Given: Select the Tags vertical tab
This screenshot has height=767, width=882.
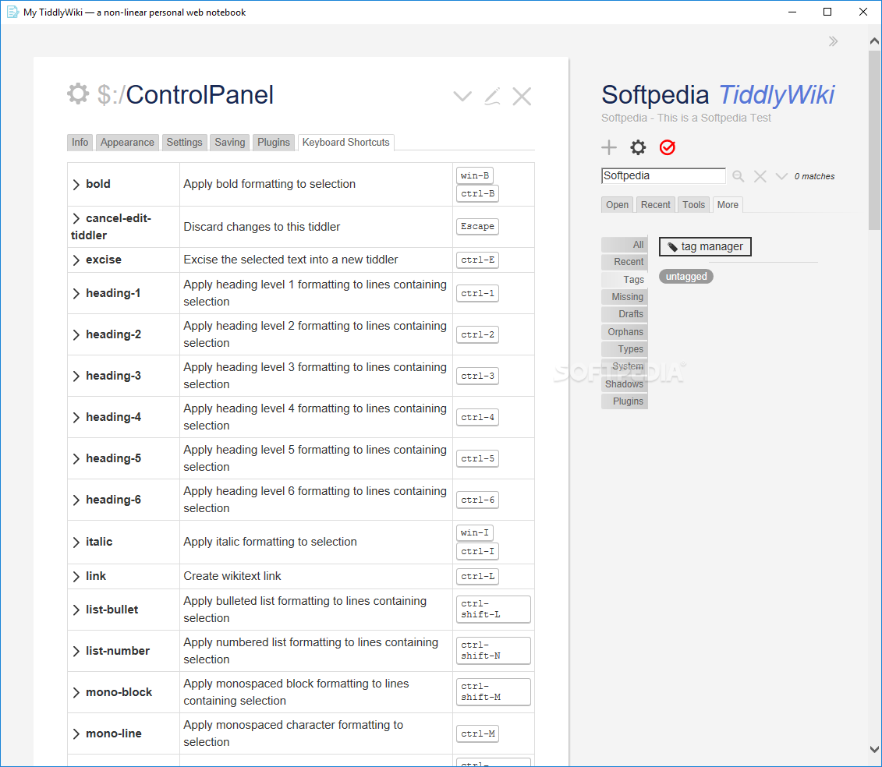Looking at the screenshot, I should point(625,280).
